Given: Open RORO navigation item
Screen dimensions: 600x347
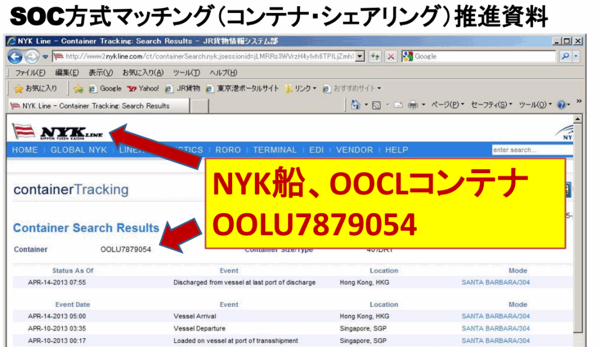Looking at the screenshot, I should pos(228,150).
